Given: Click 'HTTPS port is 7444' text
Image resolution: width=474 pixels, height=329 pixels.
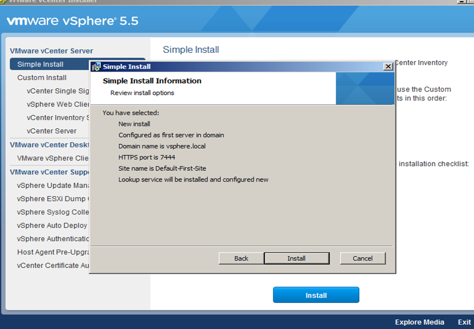Looking at the screenshot, I should coord(147,157).
